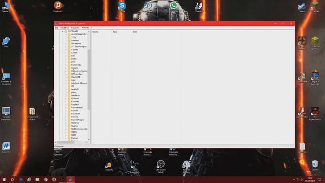
Task: Open the Pannello di Controllo desktop icon
Action: point(6,79)
